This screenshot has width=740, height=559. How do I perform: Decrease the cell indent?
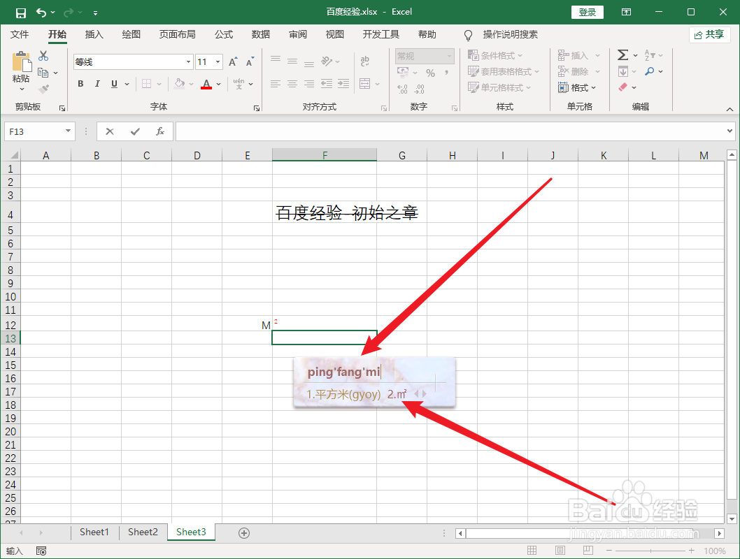[x=327, y=84]
